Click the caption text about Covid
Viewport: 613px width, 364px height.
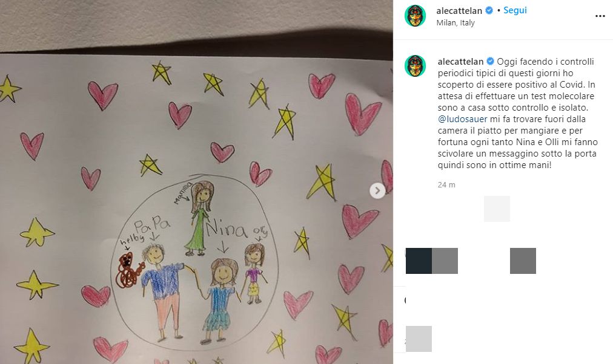518,113
